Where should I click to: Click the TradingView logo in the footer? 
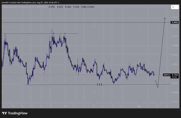click(x=15, y=113)
